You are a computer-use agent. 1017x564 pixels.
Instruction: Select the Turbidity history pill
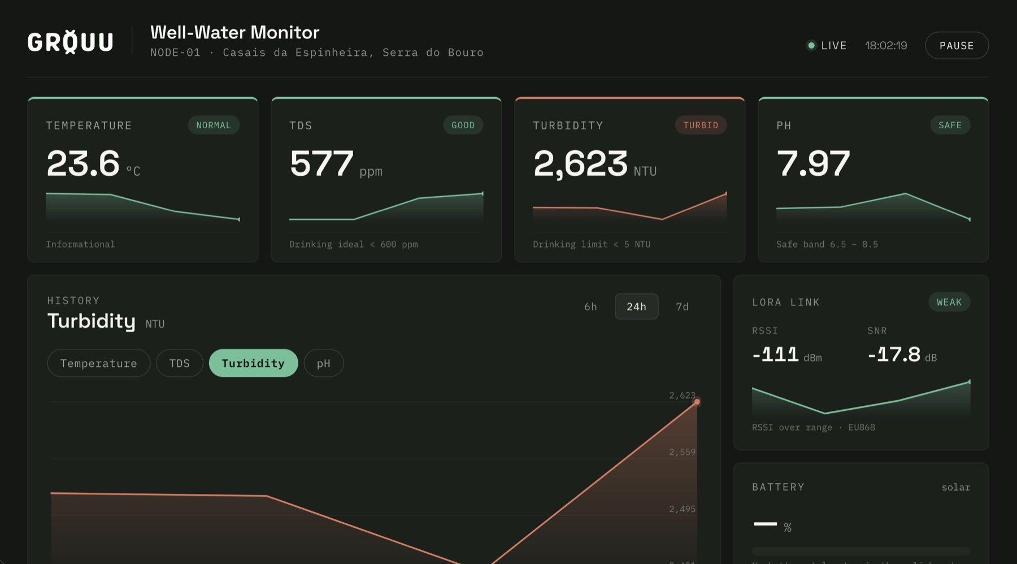pos(253,363)
